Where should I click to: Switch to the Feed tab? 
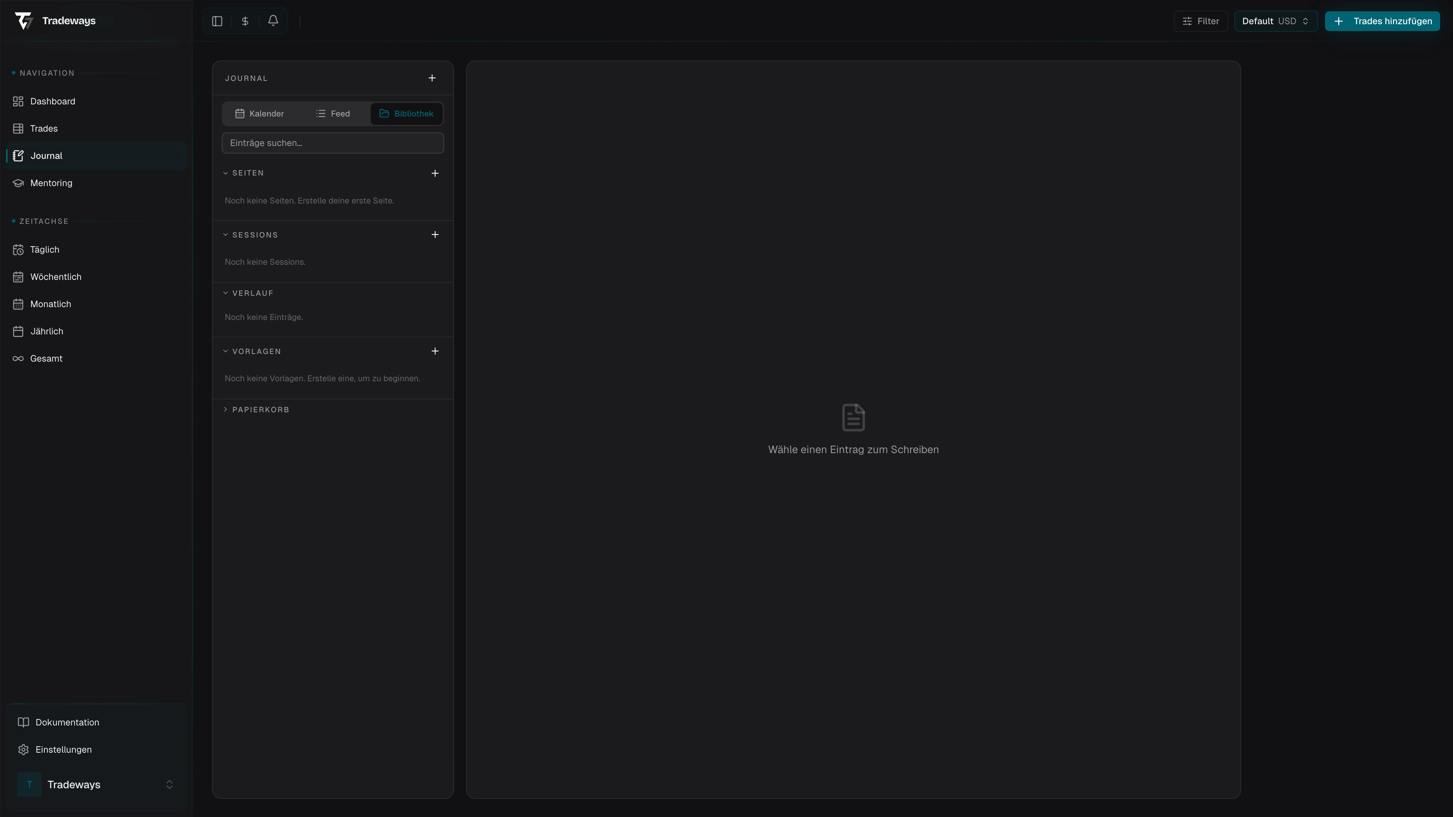click(333, 114)
